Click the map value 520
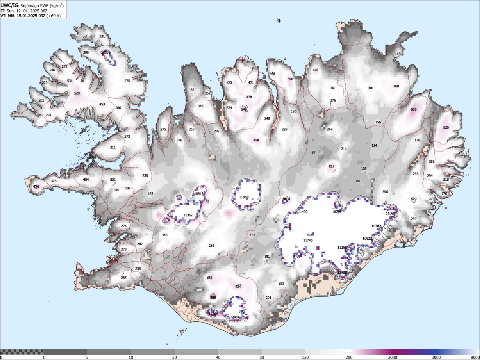 pos(77,93)
